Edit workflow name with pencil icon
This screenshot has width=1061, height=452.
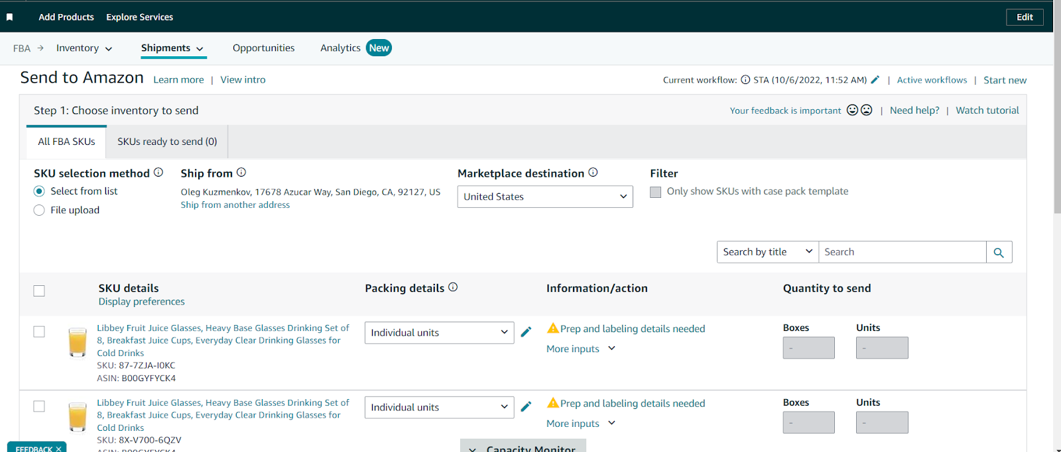(x=875, y=79)
